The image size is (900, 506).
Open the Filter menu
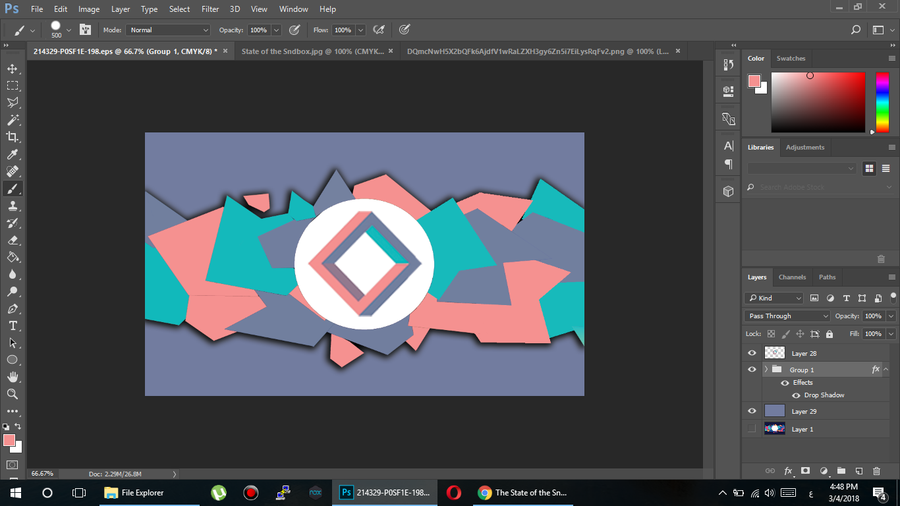pyautogui.click(x=210, y=9)
